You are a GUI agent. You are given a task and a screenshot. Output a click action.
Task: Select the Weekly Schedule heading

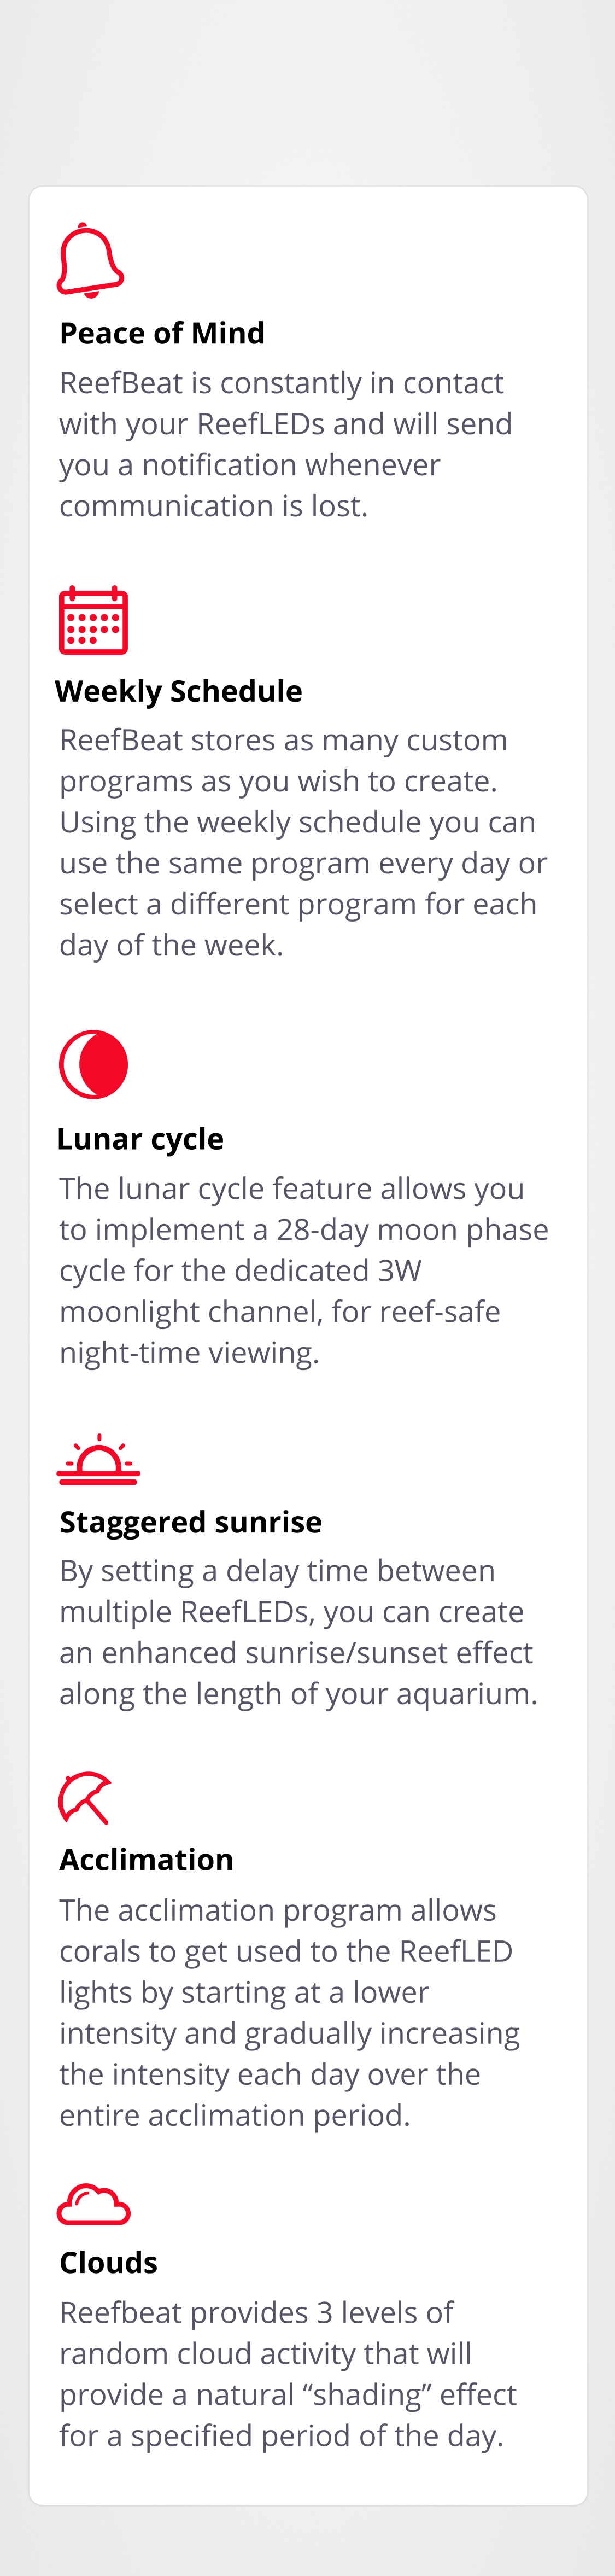pos(178,691)
